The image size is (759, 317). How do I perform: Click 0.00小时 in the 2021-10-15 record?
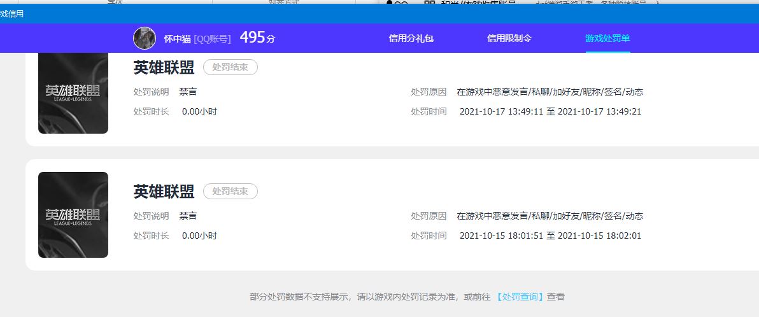199,236
